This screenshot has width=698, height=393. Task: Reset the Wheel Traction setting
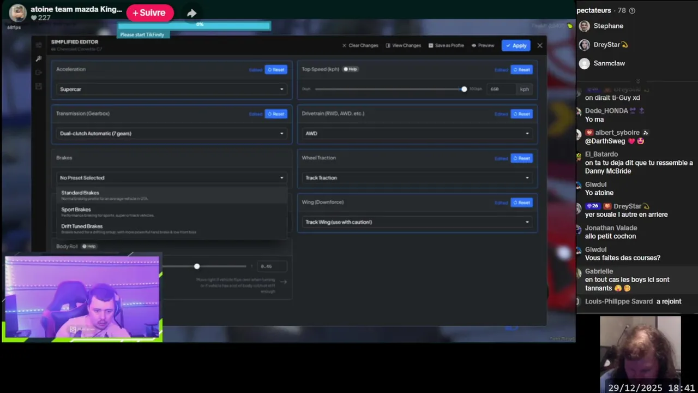click(x=521, y=158)
